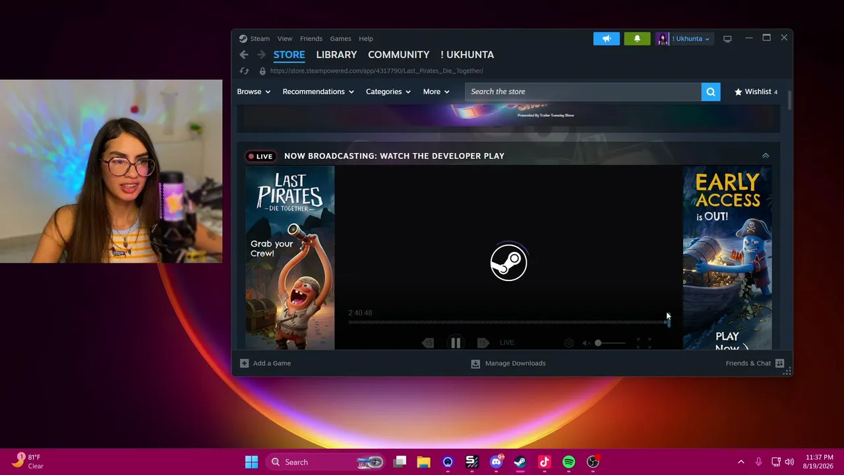Open the Help menu
Screen dimensions: 844x475
click(x=366, y=38)
